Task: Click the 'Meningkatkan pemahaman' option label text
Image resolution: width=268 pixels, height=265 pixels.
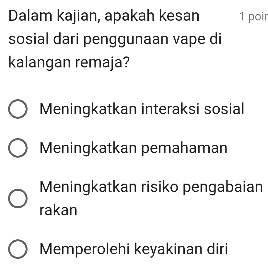Action: click(134, 148)
